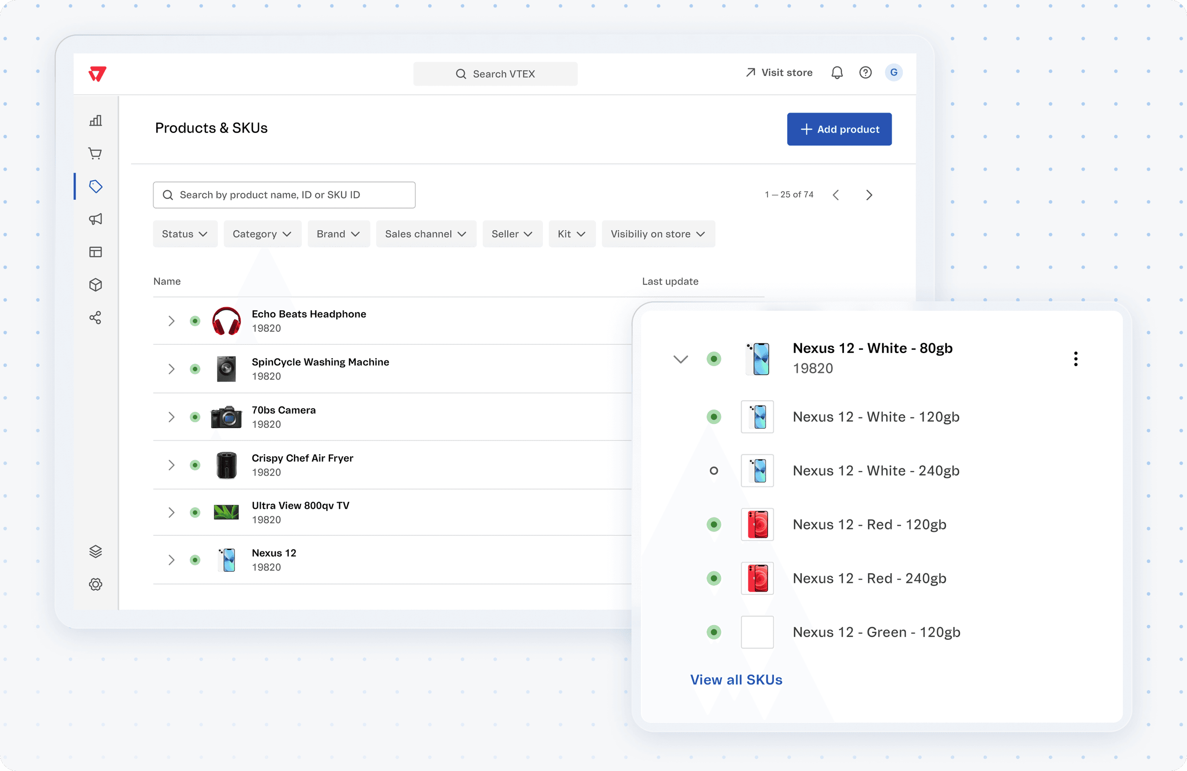The image size is (1187, 771).
Task: Open three-dot menu for Nexus 12 White 80gb
Action: tap(1076, 359)
